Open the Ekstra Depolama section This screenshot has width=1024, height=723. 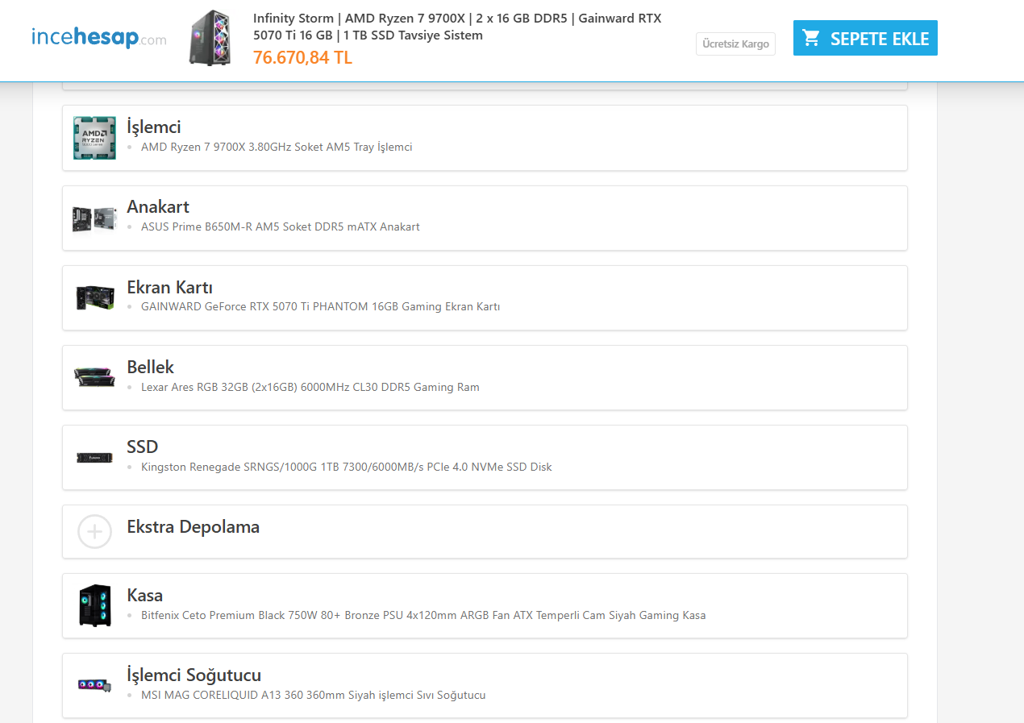(x=193, y=527)
